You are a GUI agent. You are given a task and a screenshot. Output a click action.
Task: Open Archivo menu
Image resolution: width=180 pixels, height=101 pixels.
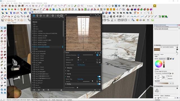[x=3, y=3]
